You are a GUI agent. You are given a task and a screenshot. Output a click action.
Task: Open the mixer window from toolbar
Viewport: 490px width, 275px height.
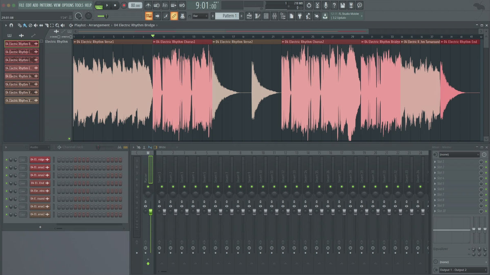click(x=274, y=16)
